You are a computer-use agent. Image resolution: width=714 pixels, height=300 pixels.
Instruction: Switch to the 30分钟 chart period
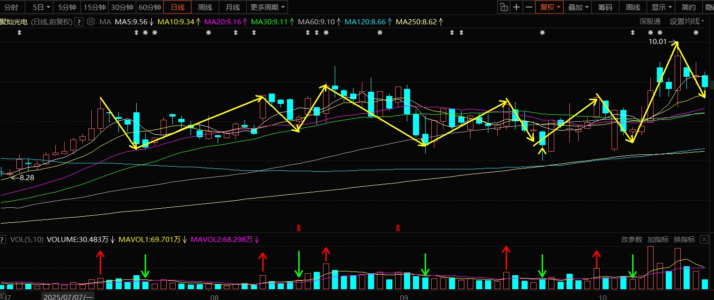122,7
